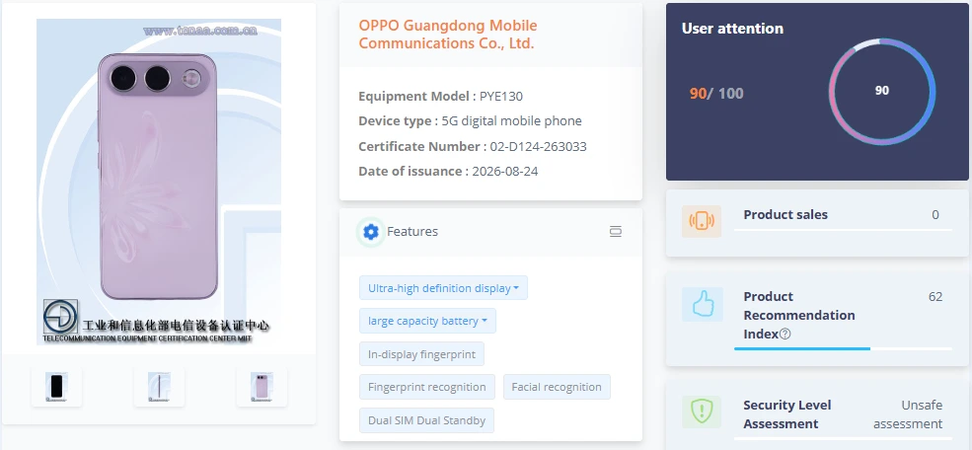This screenshot has width=972, height=450.
Task: Show the side view phone thumbnail
Action: (159, 387)
